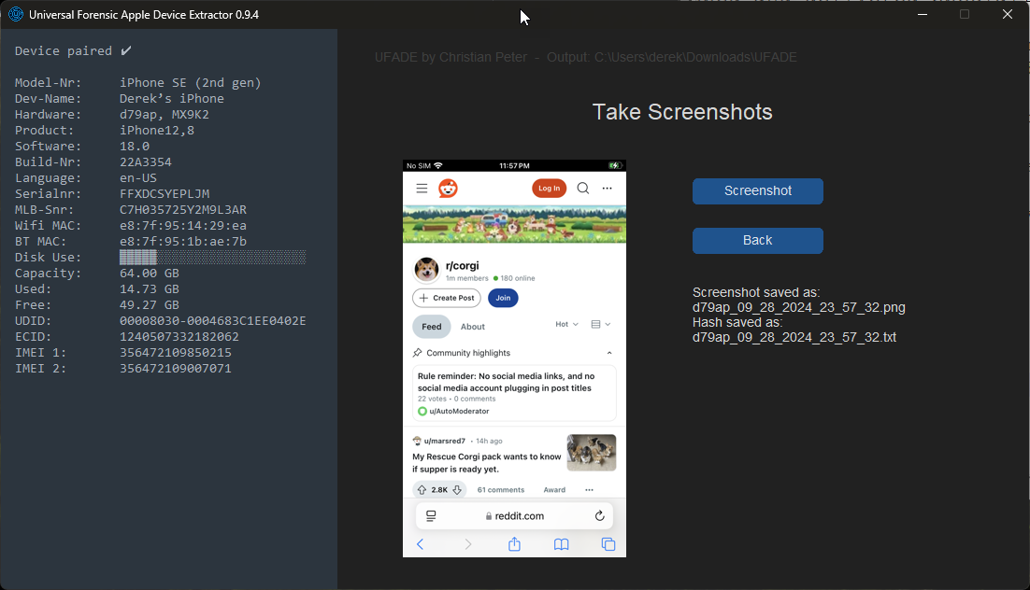Tap the Safari back chevron
Screen dimensions: 1030x590
click(420, 544)
